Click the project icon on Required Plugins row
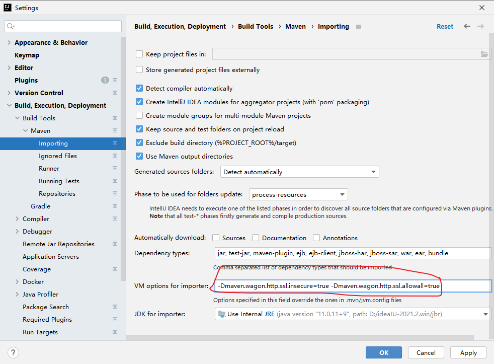 click(x=115, y=320)
